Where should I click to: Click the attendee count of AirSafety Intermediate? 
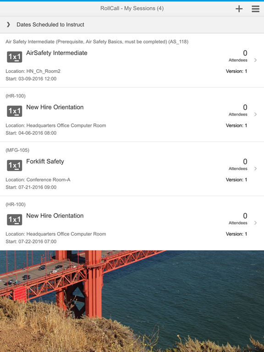[245, 53]
